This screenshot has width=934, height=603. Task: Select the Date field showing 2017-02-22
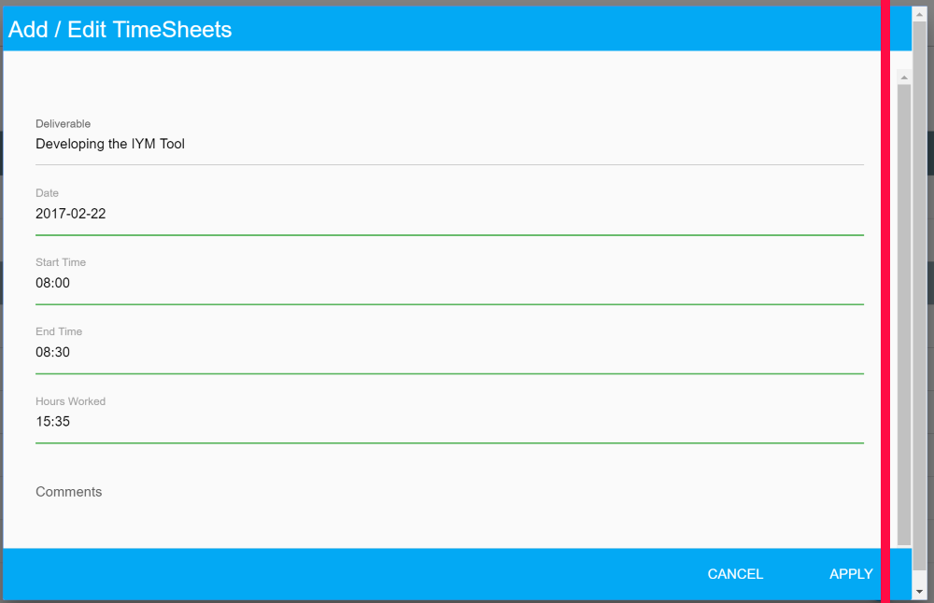(x=448, y=214)
